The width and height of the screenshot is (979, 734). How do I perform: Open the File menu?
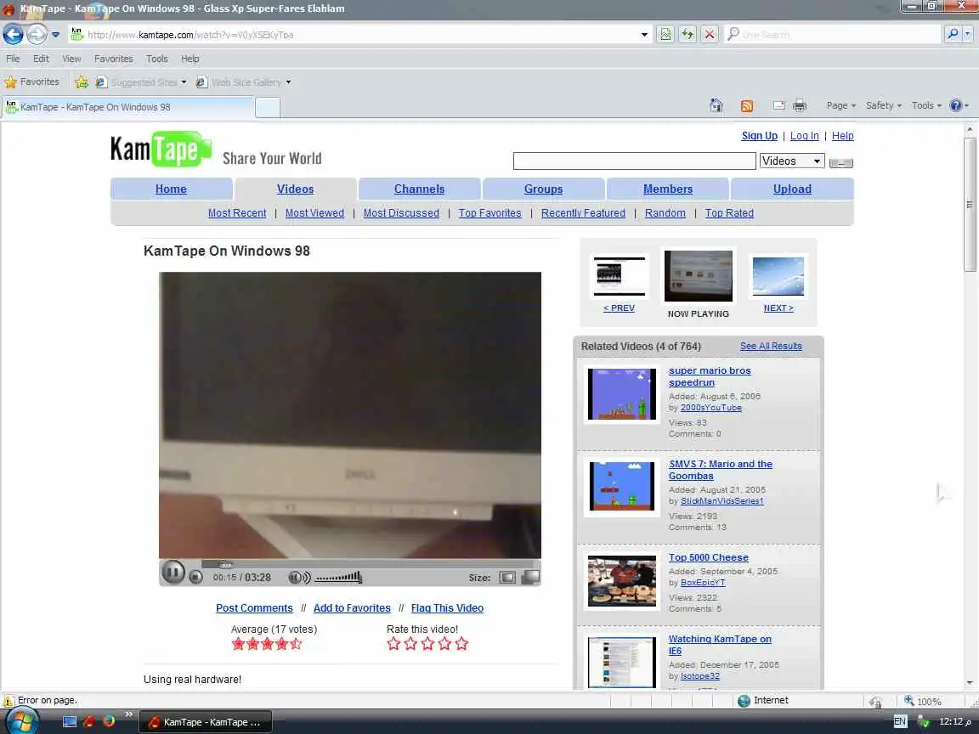13,59
